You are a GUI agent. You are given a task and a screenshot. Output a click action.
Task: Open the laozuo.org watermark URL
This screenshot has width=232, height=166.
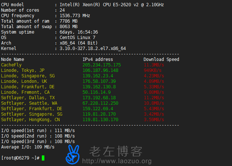pos(120,161)
